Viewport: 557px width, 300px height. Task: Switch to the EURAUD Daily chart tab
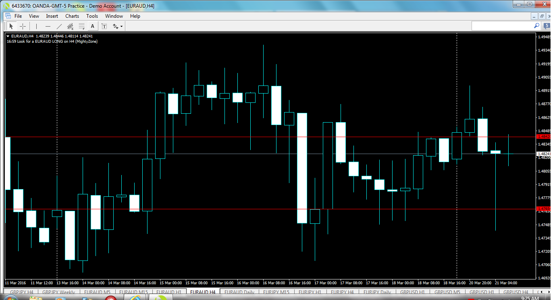click(239, 292)
